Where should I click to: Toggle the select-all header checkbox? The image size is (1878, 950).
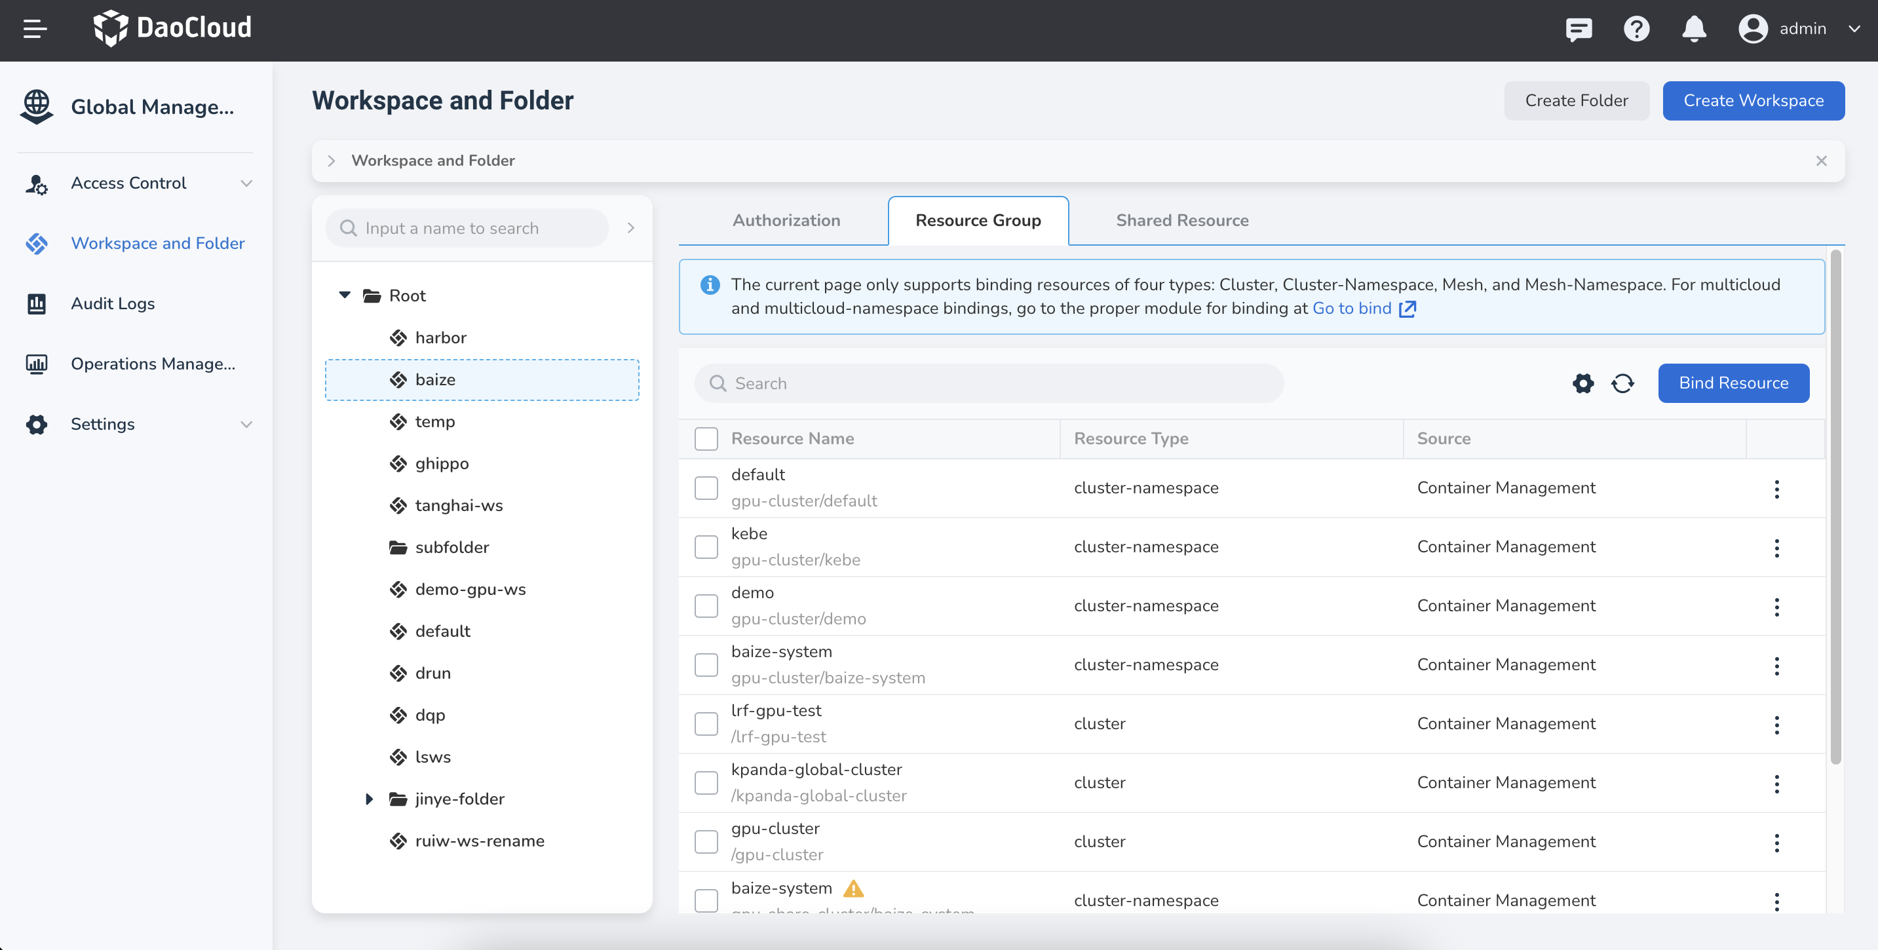pos(706,439)
